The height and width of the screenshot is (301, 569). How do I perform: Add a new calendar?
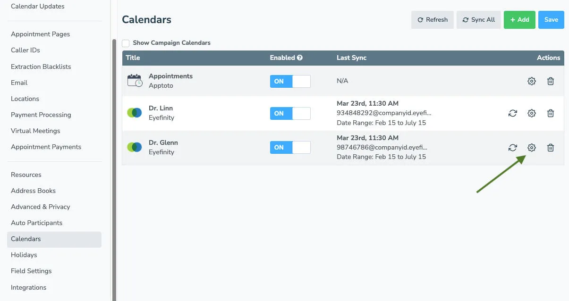click(519, 19)
